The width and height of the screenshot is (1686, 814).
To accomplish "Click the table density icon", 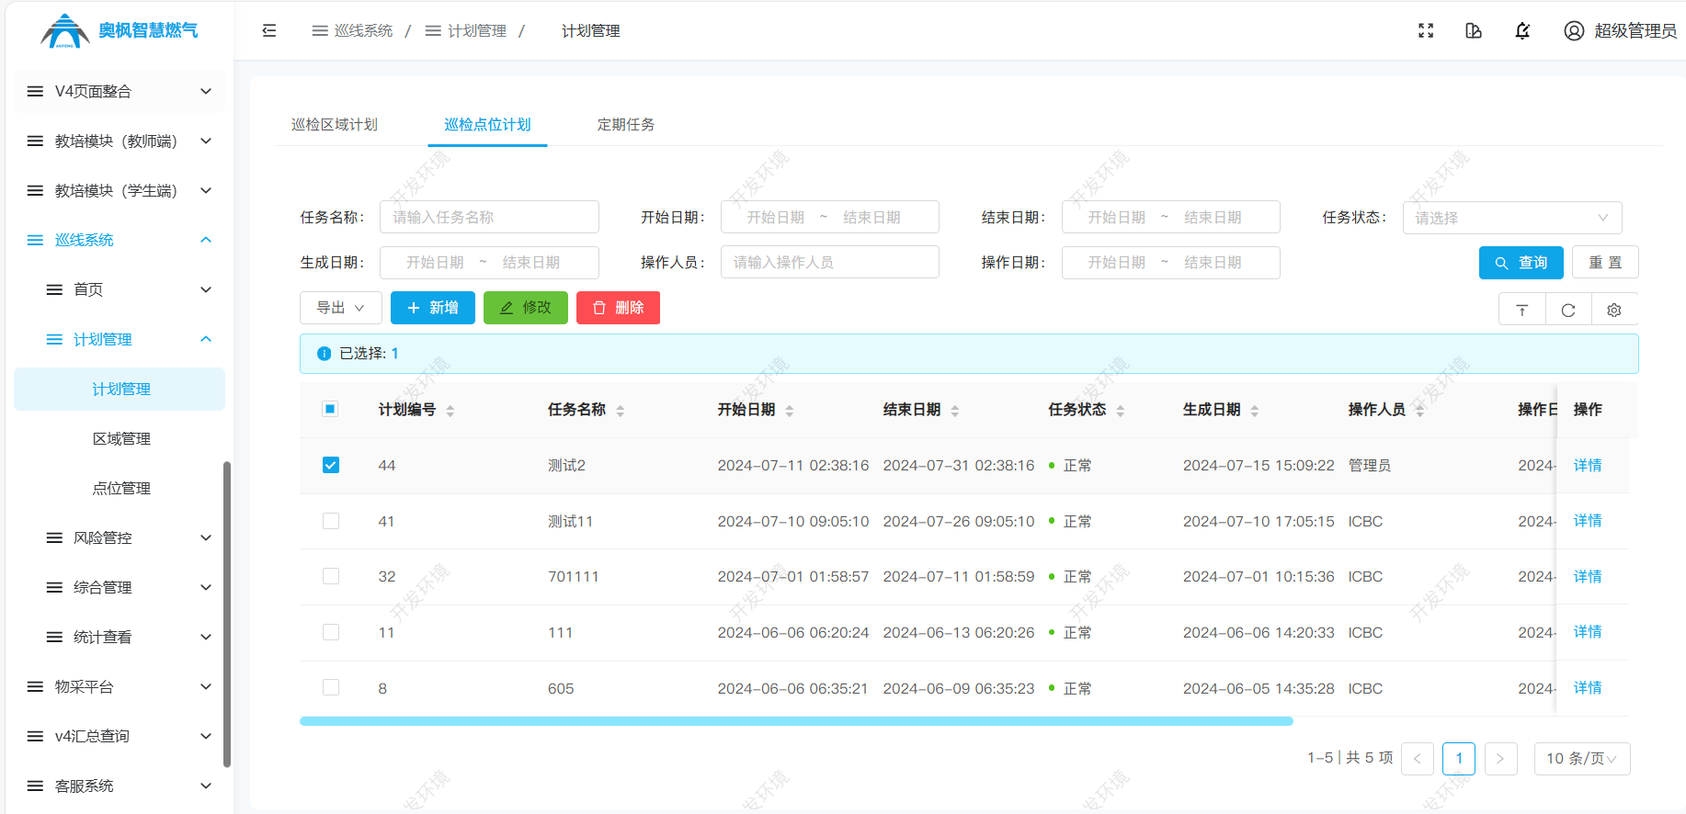I will 1522,310.
